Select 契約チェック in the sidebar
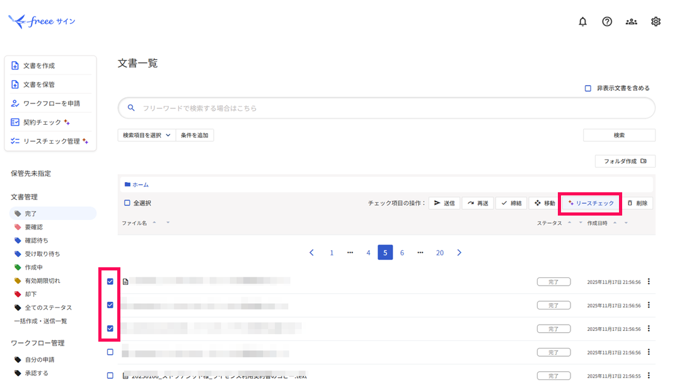The height and width of the screenshot is (382, 677). tap(50, 122)
